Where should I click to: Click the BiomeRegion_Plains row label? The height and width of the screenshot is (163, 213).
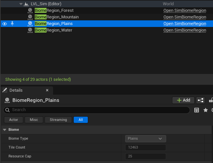[x=53, y=24]
